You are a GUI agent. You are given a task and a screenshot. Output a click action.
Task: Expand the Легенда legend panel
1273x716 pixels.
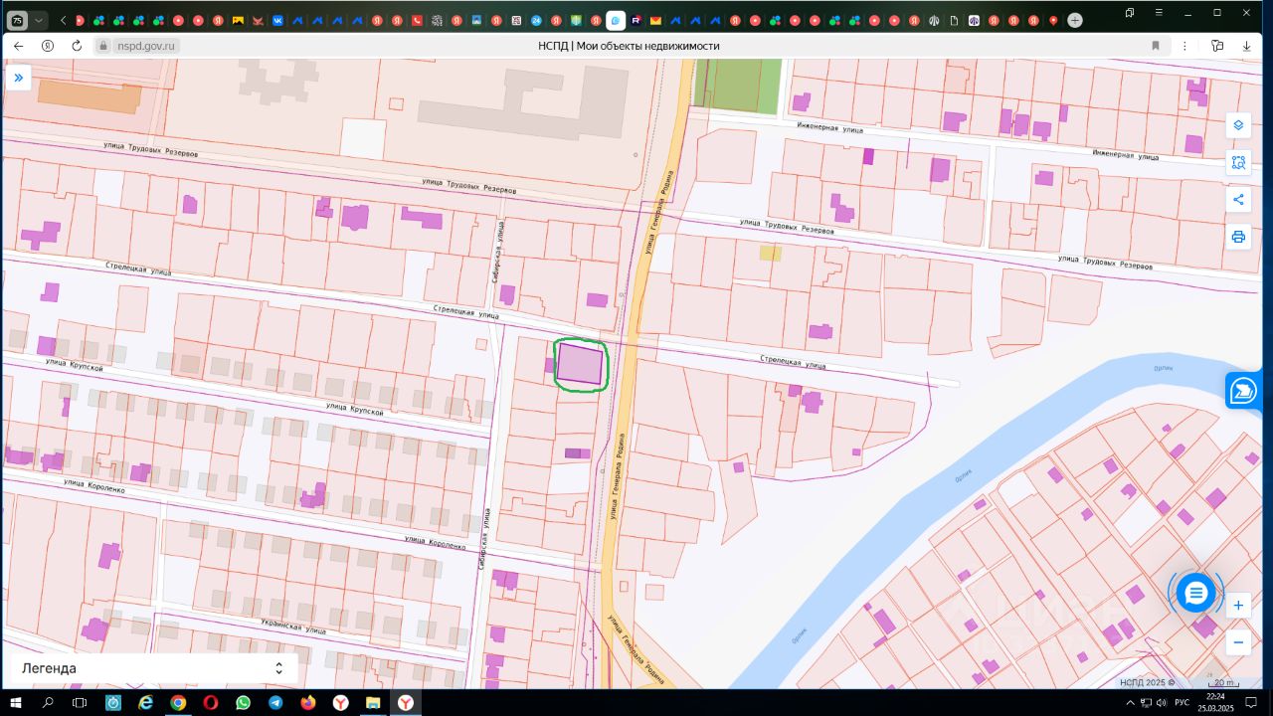(x=278, y=668)
